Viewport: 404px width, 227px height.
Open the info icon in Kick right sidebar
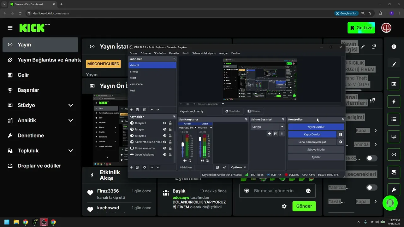click(x=394, y=47)
